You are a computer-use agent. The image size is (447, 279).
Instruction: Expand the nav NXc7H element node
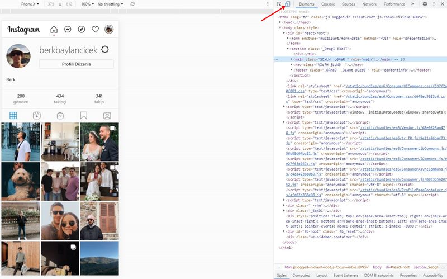pyautogui.click(x=291, y=65)
